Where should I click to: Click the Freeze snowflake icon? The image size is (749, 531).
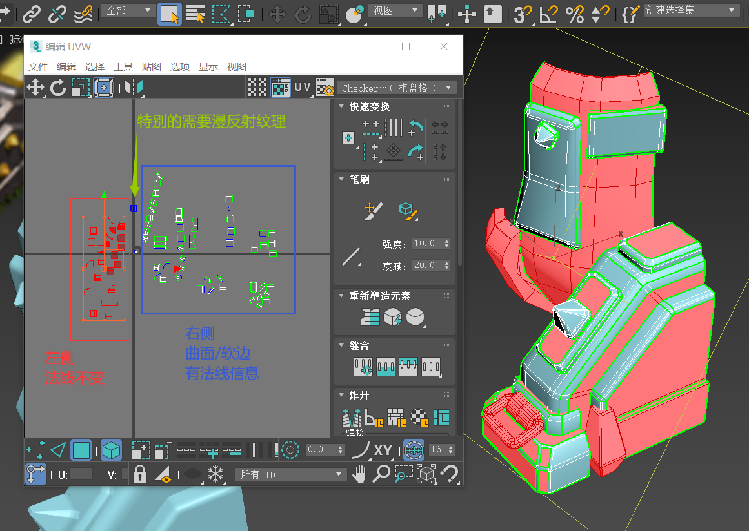pyautogui.click(x=215, y=474)
